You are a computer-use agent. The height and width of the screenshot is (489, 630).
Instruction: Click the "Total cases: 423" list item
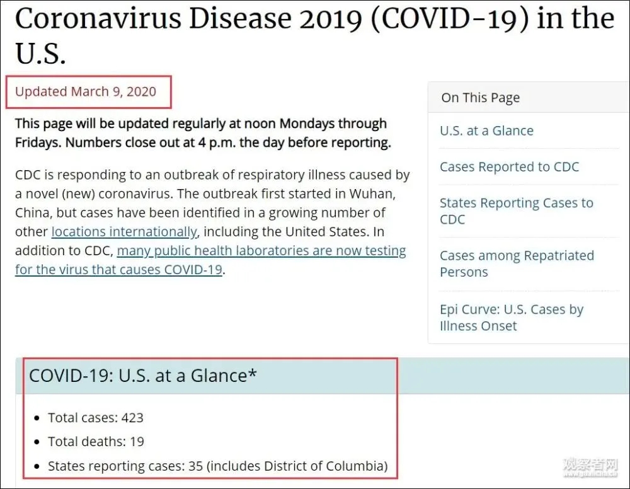pyautogui.click(x=96, y=417)
